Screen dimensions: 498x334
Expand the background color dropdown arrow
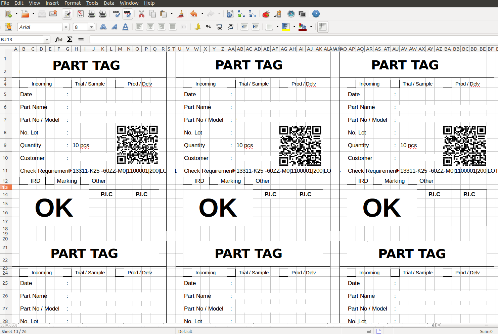click(x=311, y=27)
